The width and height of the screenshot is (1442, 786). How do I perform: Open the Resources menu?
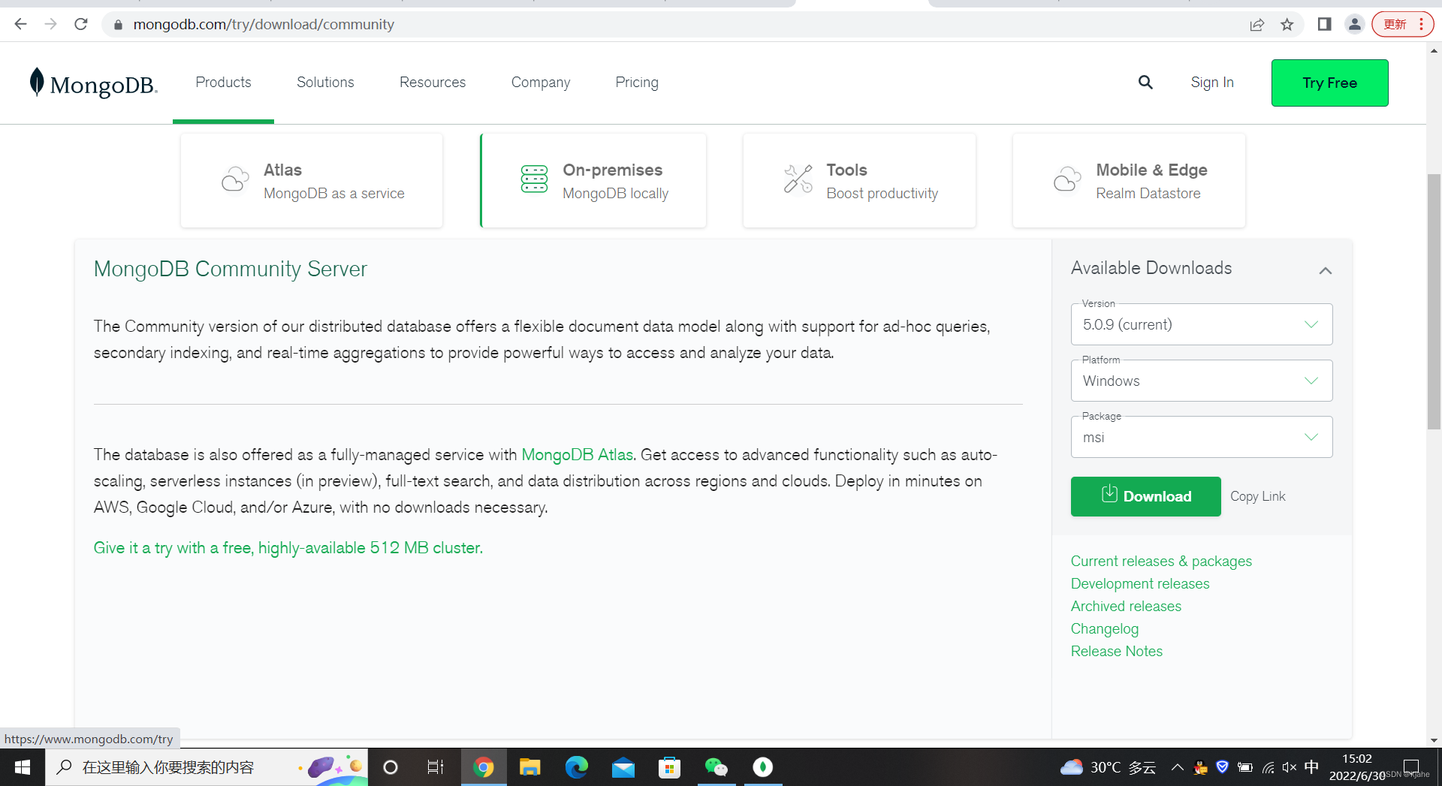(433, 83)
